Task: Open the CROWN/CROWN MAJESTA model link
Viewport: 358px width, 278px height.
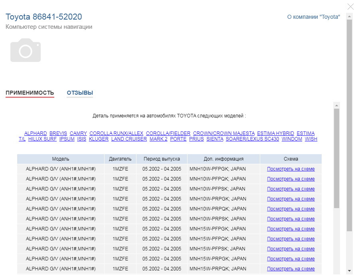Action: point(224,133)
